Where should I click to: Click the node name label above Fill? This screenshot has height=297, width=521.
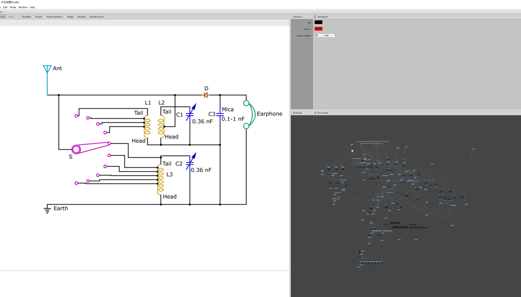tap(297, 17)
